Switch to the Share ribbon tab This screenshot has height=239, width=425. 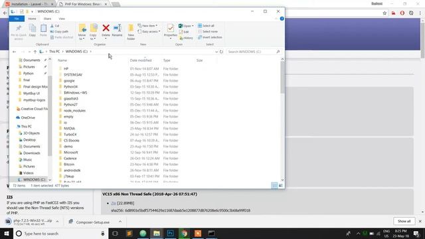coord(47,19)
